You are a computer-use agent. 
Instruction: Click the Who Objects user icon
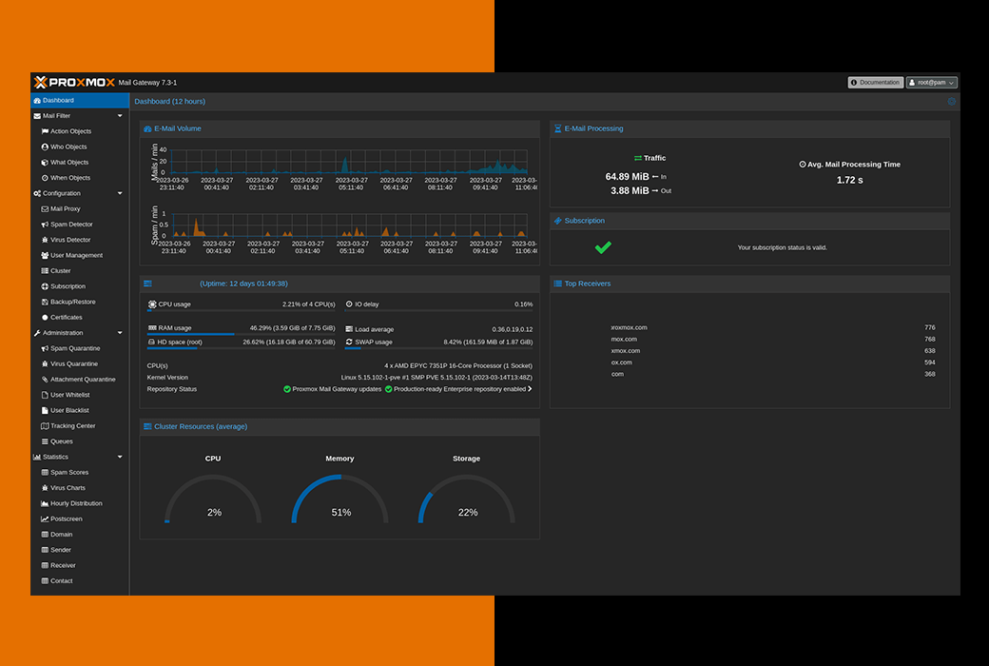[45, 147]
